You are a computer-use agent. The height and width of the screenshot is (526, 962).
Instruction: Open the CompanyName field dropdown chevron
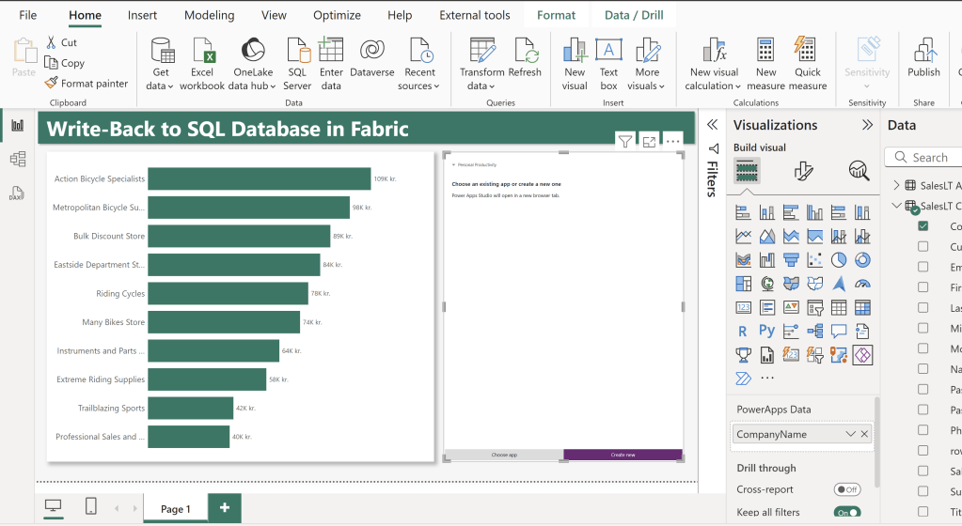click(850, 434)
